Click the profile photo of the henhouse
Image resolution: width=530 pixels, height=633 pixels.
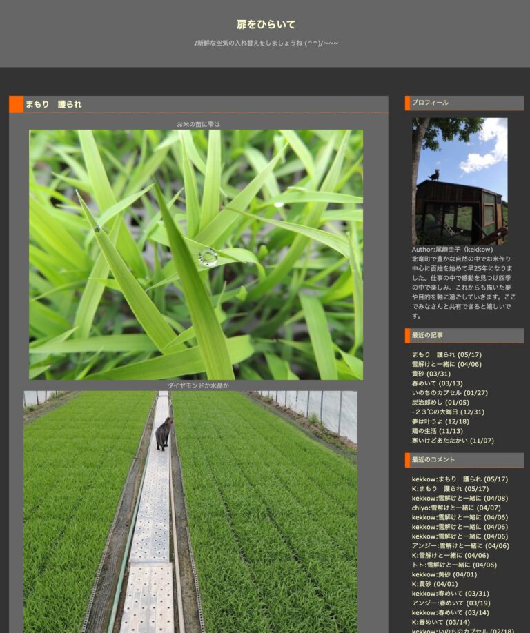[460, 181]
